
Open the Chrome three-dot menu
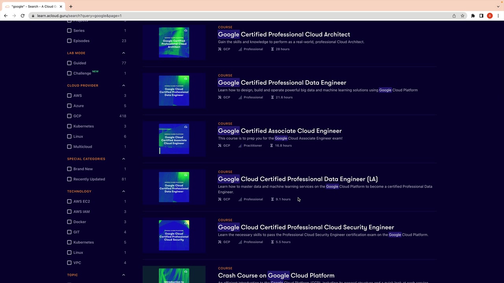tap(498, 16)
